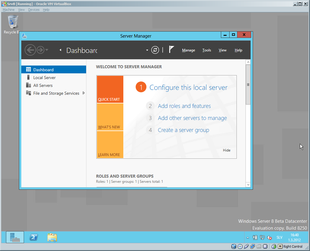Minimize the Server Manager window
This screenshot has height=251, width=310.
(225, 35)
